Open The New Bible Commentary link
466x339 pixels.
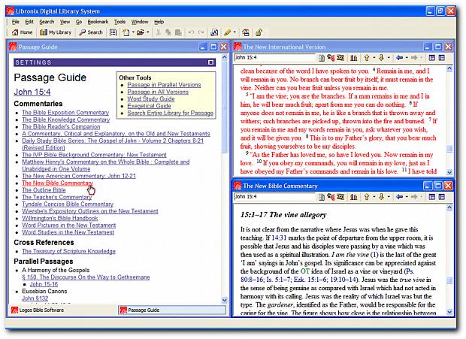(57, 183)
